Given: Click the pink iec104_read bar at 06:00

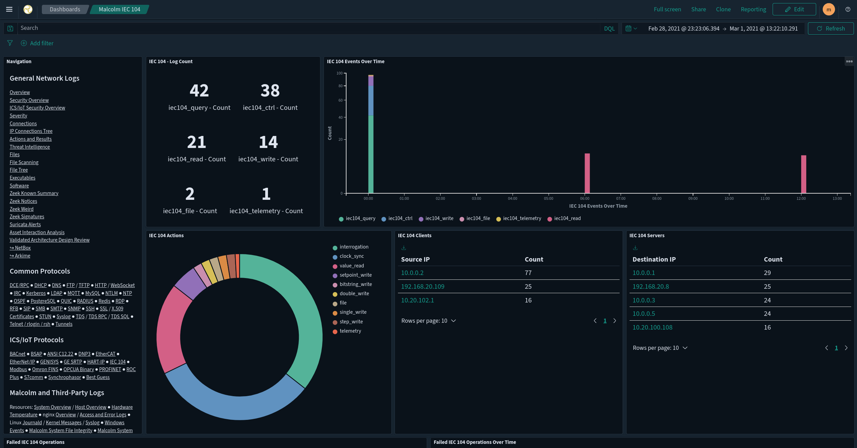Looking at the screenshot, I should (x=587, y=173).
